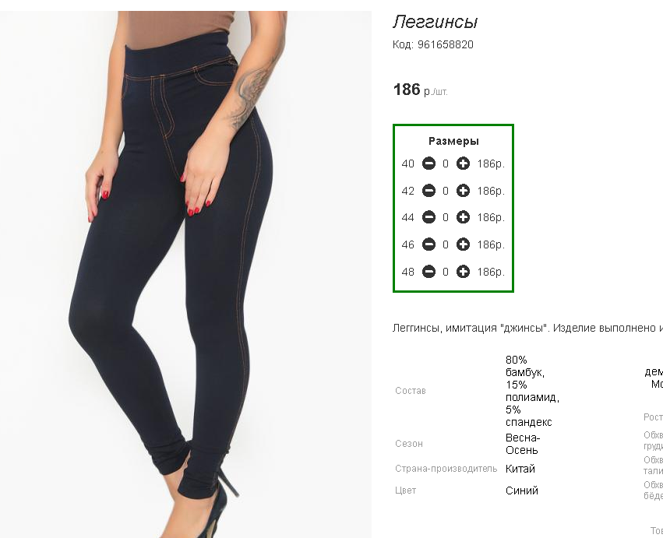
Task: Click the Леггинсы product title
Action: (x=435, y=22)
